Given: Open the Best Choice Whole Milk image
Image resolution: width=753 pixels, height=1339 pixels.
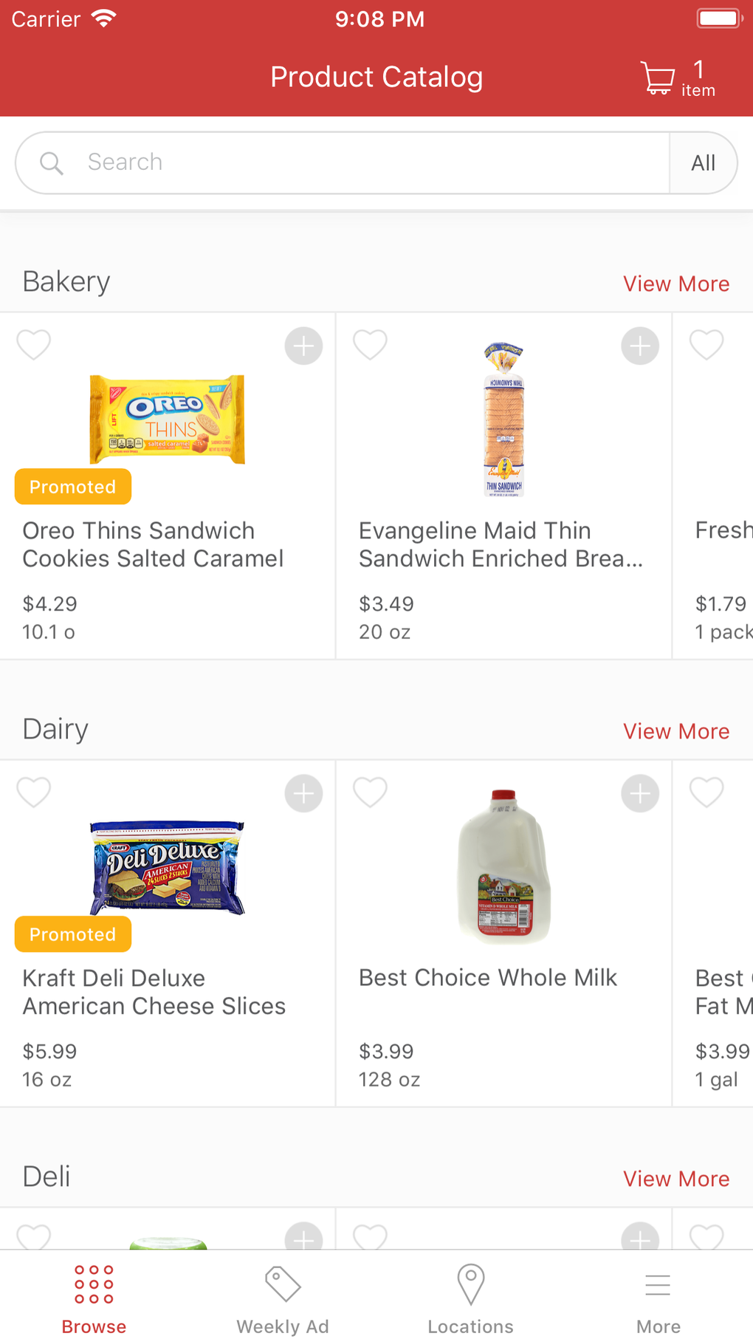Looking at the screenshot, I should (x=503, y=866).
